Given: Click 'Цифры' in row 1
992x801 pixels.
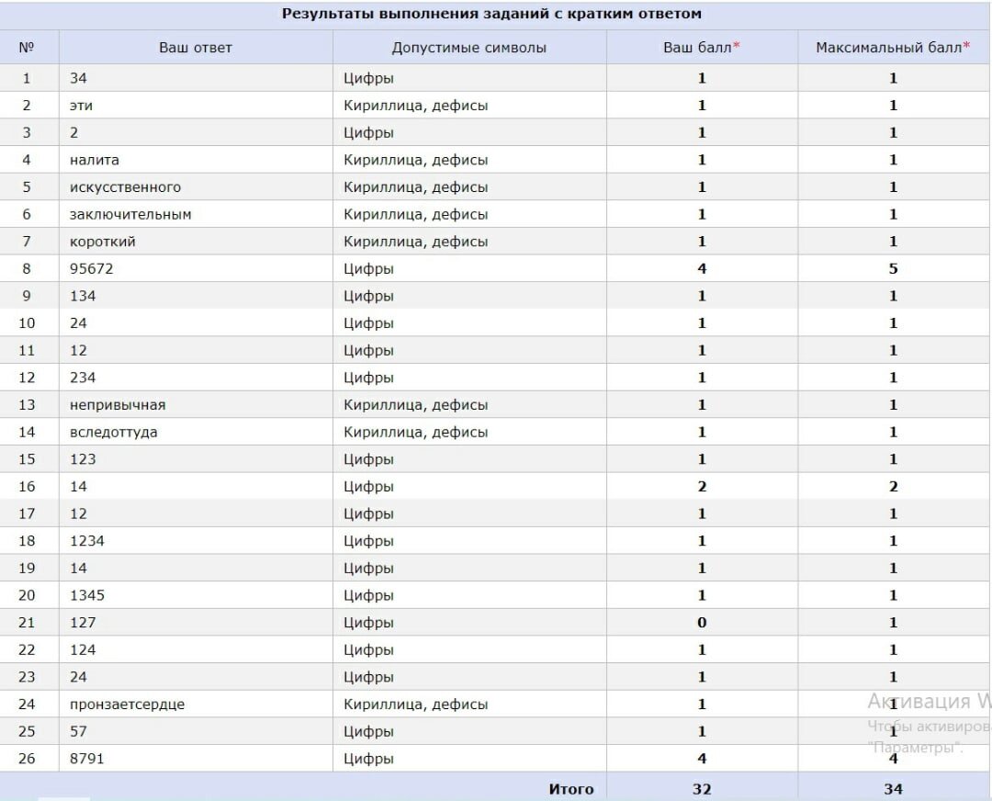Looking at the screenshot, I should 369,78.
